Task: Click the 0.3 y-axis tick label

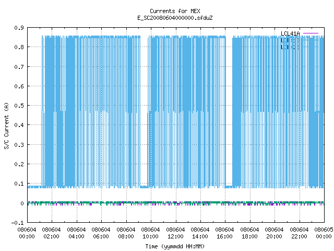Action: click(19, 144)
